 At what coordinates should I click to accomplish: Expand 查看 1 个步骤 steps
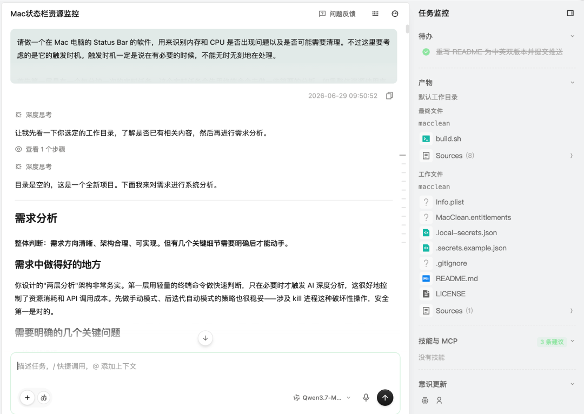45,149
